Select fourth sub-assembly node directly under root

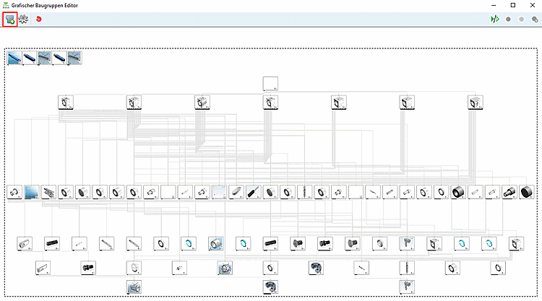click(270, 102)
